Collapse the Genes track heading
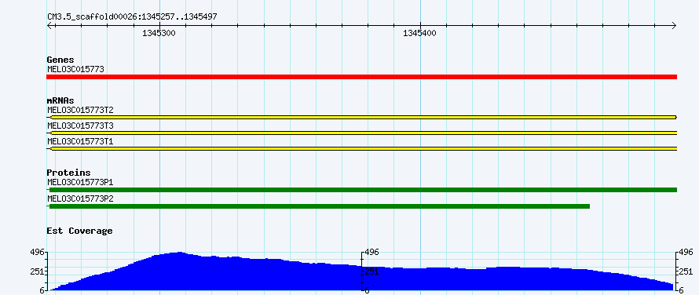The height and width of the screenshot is (295, 699). click(x=60, y=60)
